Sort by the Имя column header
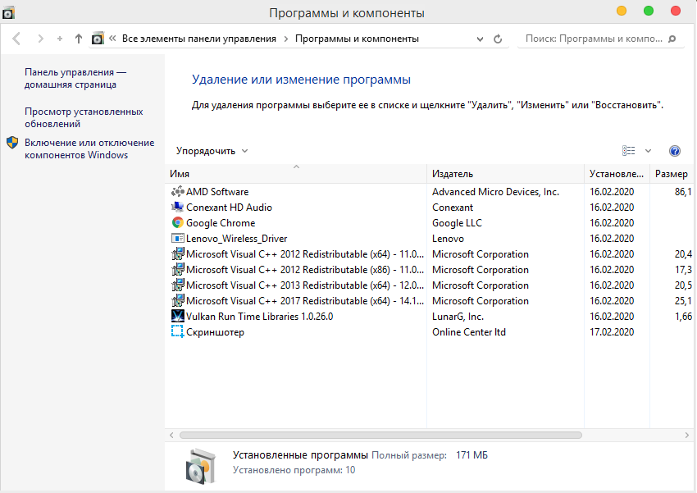The height and width of the screenshot is (493, 697). (295, 174)
